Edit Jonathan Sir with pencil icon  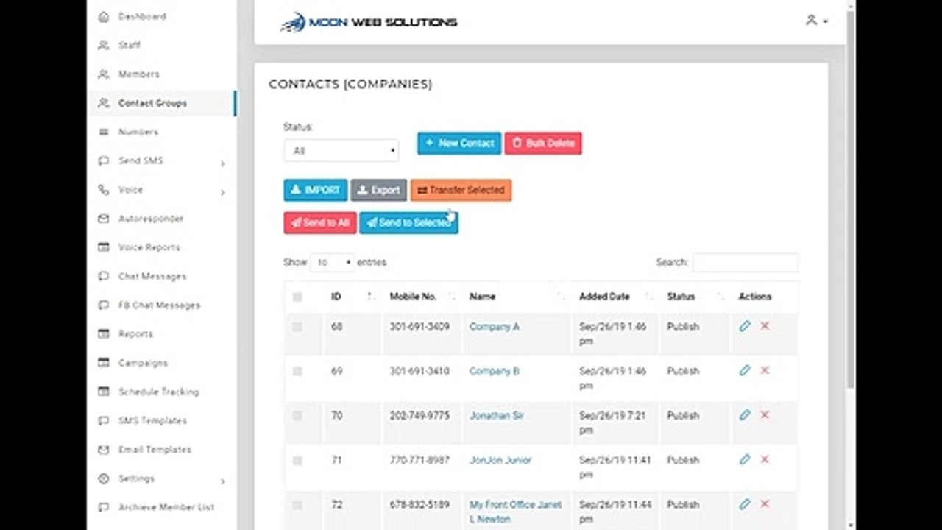745,415
